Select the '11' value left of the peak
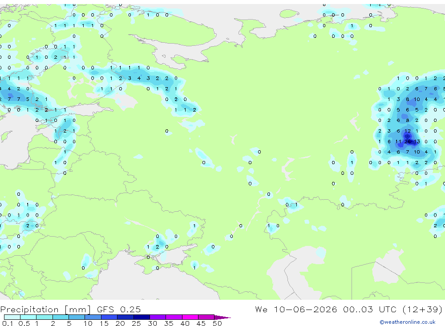The height and width of the screenshot is (326, 445). (398, 141)
